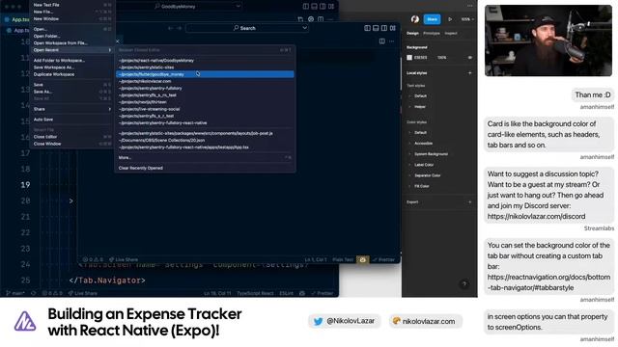
Task: Open recent ~/projects/flutter/goodbye_money
Action: [x=205, y=74]
